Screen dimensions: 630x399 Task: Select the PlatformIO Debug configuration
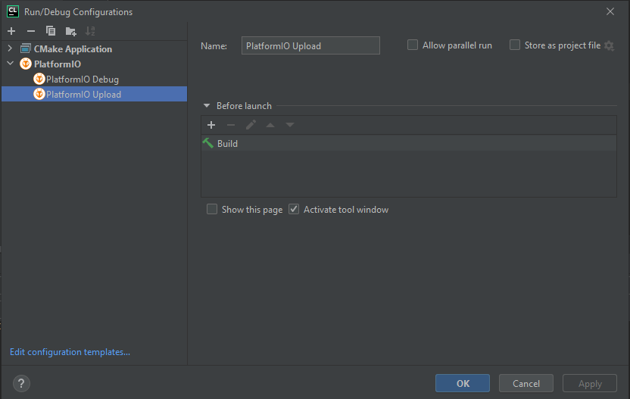[82, 79]
